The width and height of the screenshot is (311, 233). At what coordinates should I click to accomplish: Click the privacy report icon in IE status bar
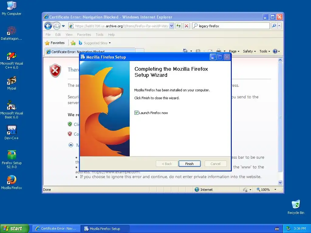click(x=245, y=190)
